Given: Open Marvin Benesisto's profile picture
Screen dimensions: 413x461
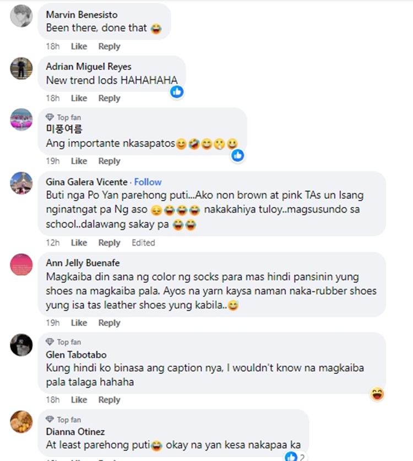Looking at the screenshot, I should (x=21, y=16).
